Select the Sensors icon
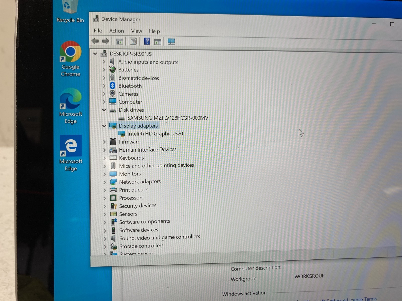Viewport: 402px width, 301px height. click(113, 214)
